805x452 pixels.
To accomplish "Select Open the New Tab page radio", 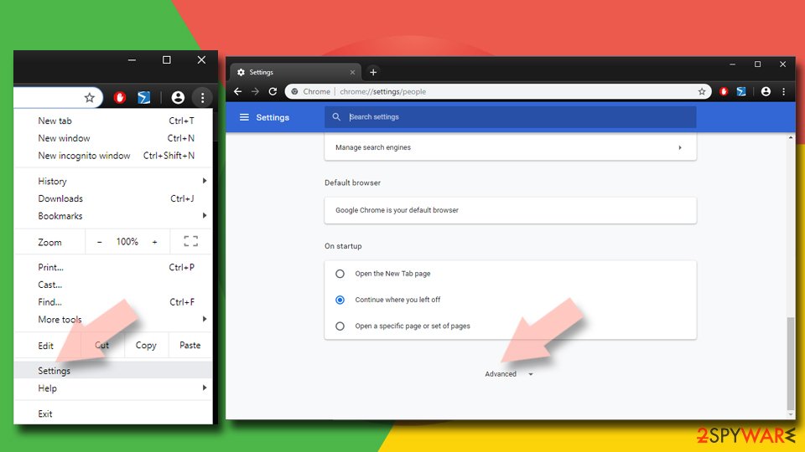I will coord(340,274).
